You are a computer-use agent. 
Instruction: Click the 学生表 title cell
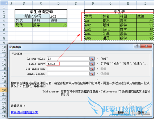(x=119, y=12)
